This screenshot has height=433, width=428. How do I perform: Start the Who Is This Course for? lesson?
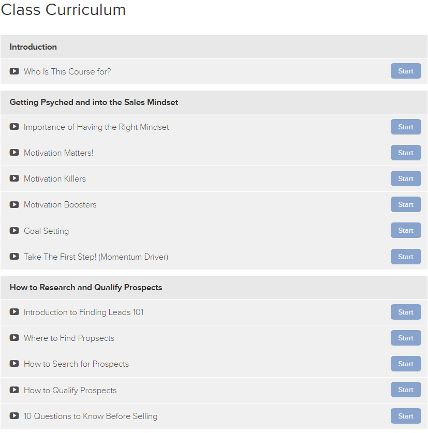(x=406, y=71)
